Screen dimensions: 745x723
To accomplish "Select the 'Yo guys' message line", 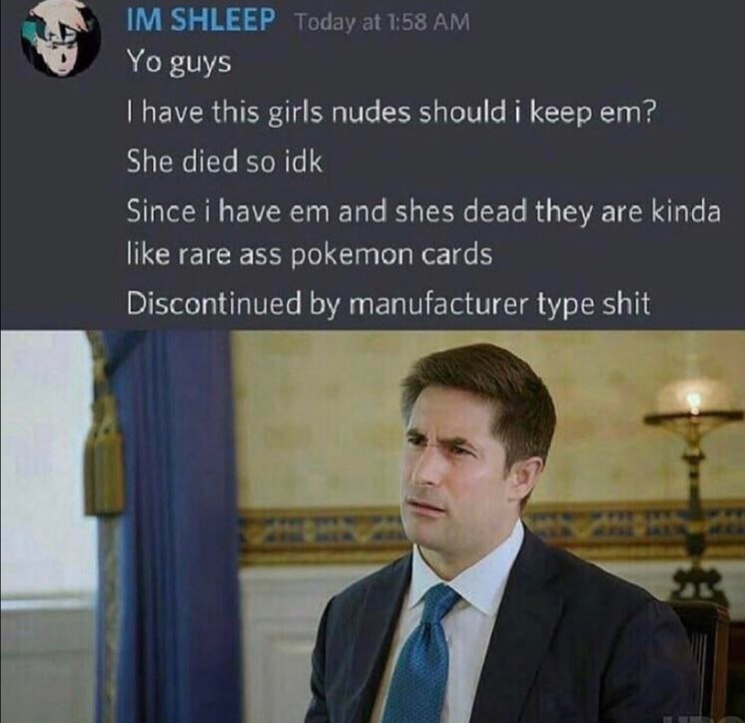I will (x=179, y=63).
